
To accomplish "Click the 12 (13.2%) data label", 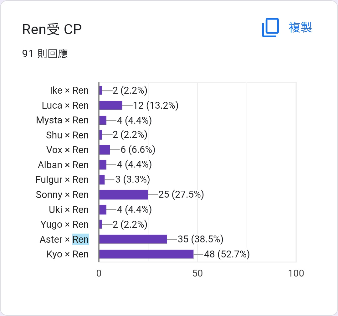I will pos(156,106).
